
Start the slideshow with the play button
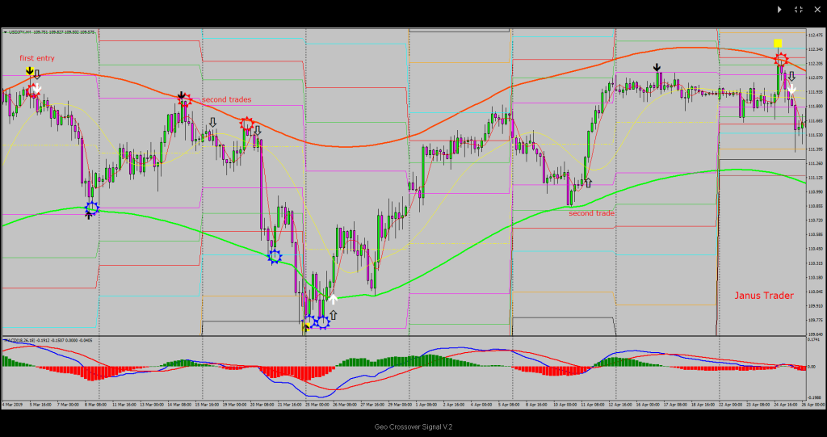click(779, 10)
